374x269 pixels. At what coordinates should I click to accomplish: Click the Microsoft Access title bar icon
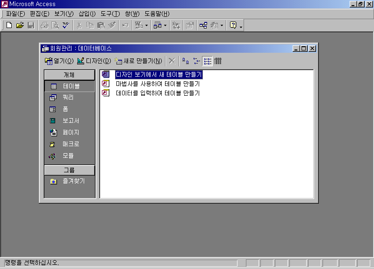tap(5, 4)
